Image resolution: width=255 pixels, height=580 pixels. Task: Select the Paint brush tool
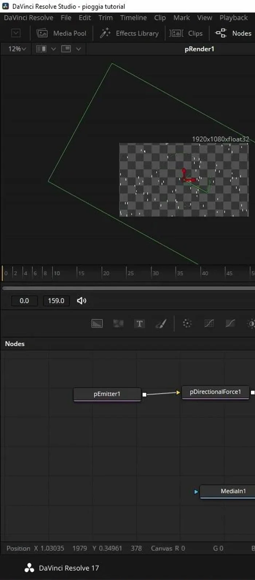click(x=161, y=324)
